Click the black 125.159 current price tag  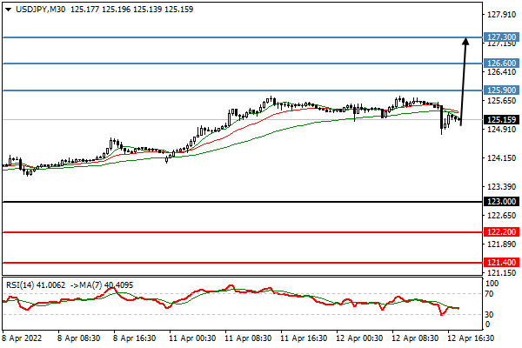click(501, 119)
